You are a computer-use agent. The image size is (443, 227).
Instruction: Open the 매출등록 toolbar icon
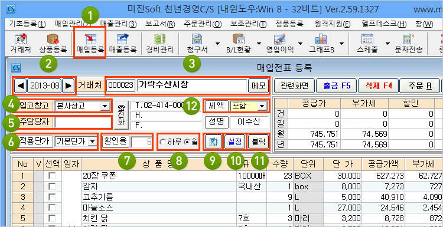[123, 44]
